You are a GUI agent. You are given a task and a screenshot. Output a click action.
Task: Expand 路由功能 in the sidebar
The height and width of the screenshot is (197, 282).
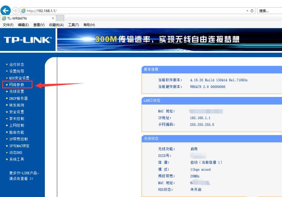tap(17, 132)
